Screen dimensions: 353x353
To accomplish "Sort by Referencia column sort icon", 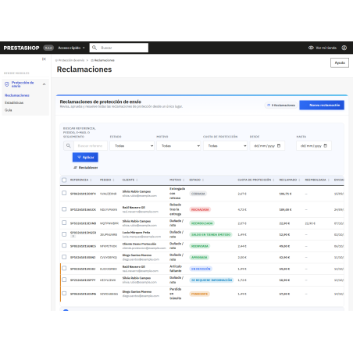I will pos(91,180).
